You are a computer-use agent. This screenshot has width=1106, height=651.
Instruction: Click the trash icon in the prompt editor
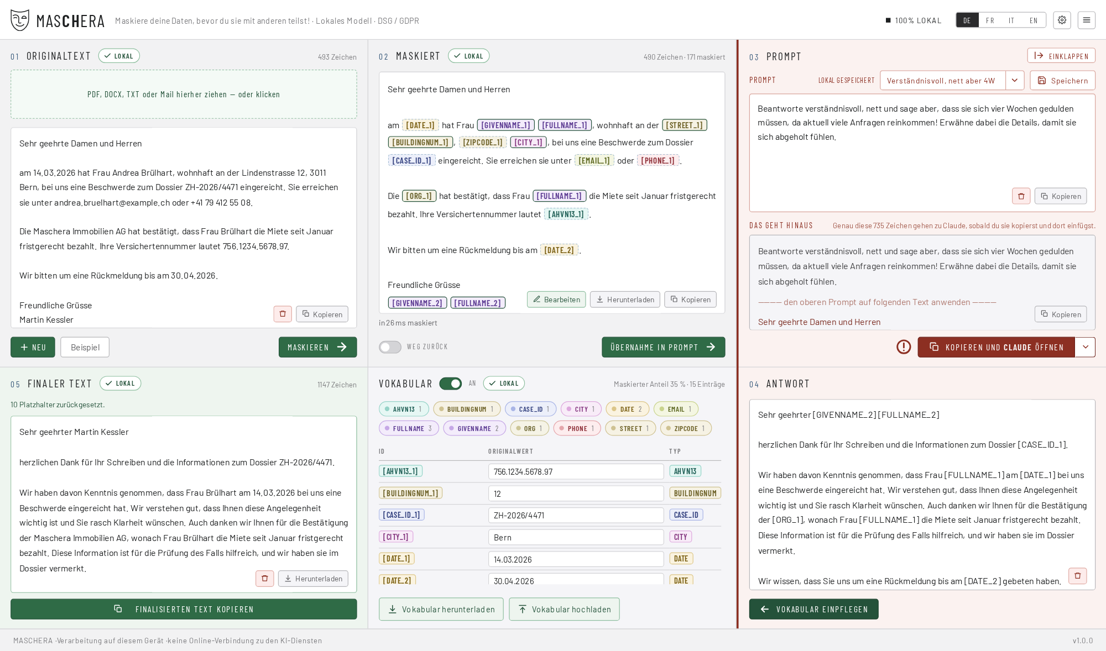tap(1021, 196)
